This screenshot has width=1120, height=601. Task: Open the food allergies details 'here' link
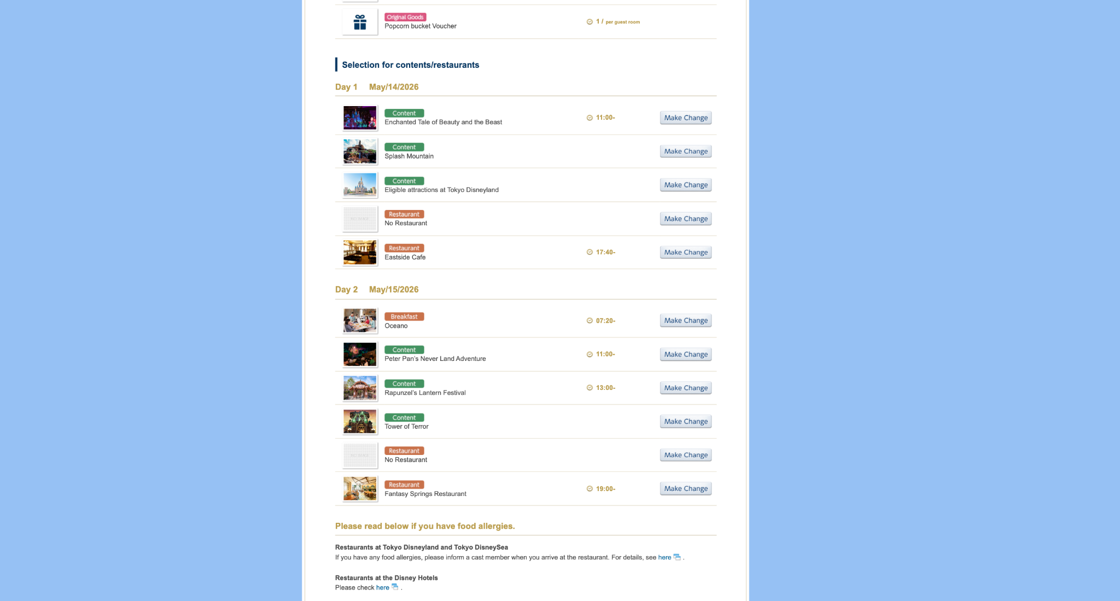click(x=664, y=557)
